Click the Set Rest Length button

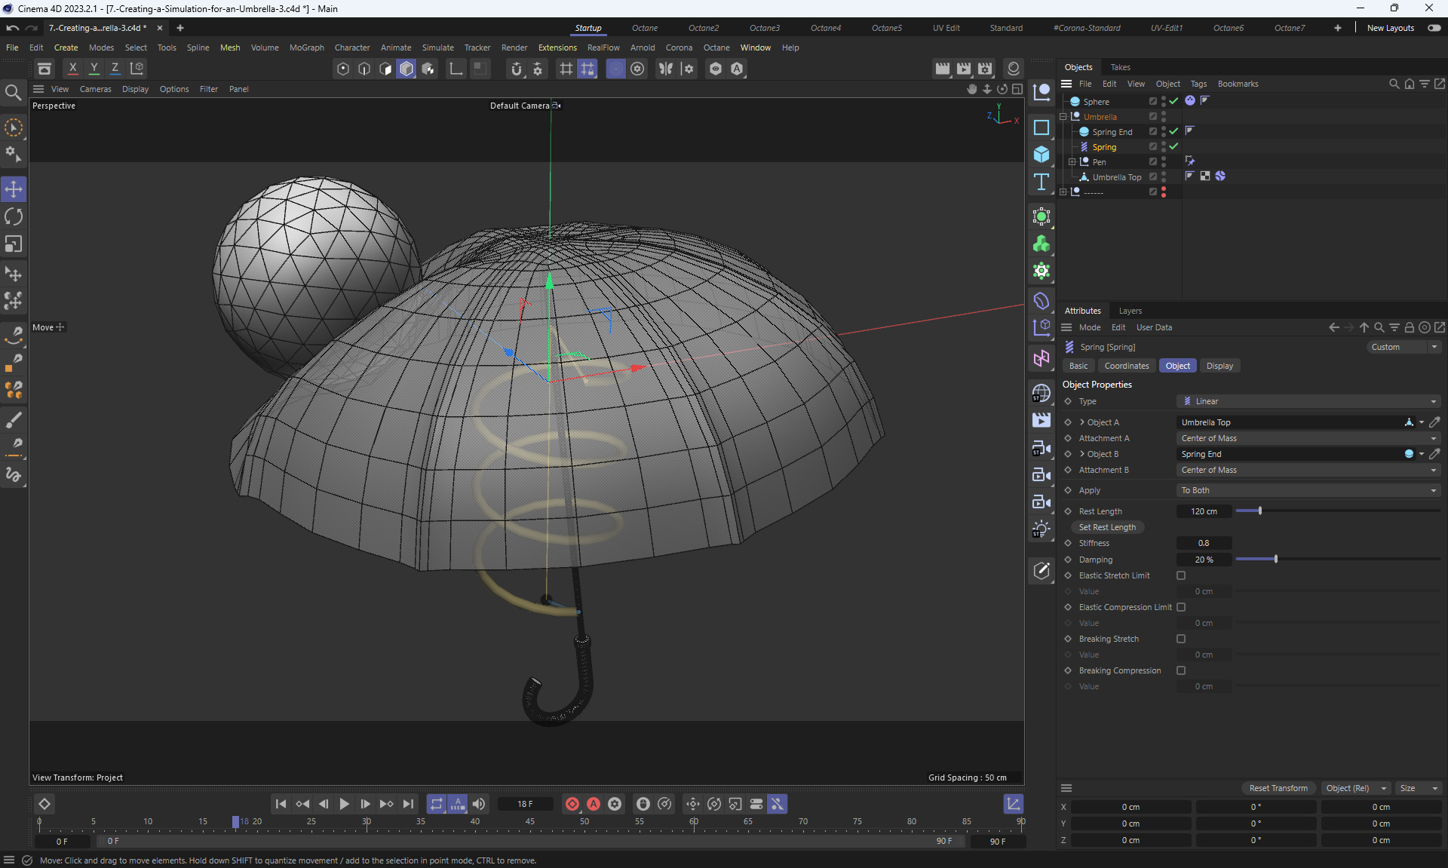(x=1106, y=527)
